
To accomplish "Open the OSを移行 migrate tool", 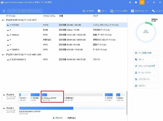I will pos(88,11).
